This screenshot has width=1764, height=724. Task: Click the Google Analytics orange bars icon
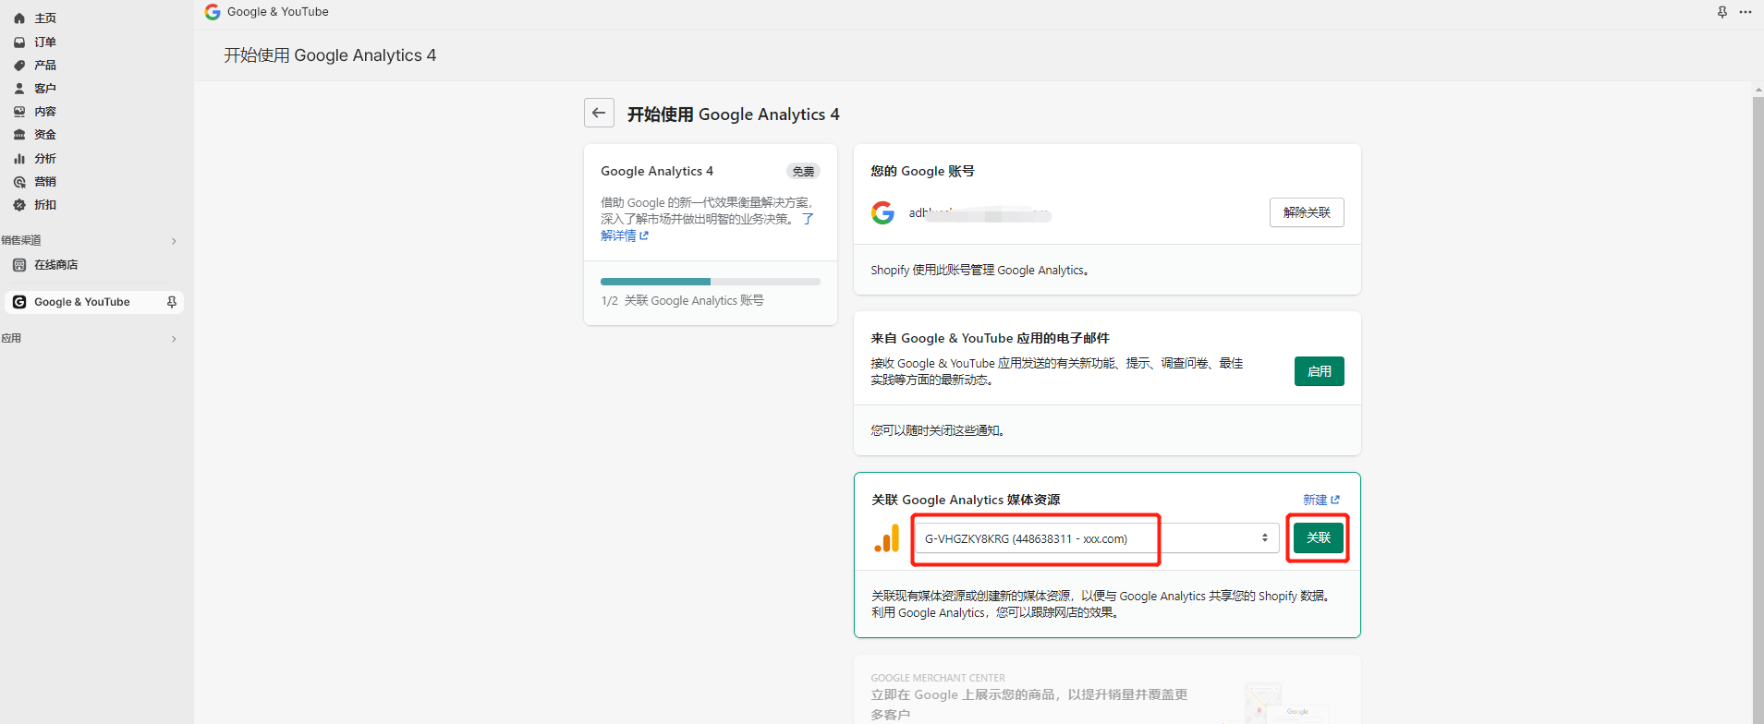click(887, 538)
